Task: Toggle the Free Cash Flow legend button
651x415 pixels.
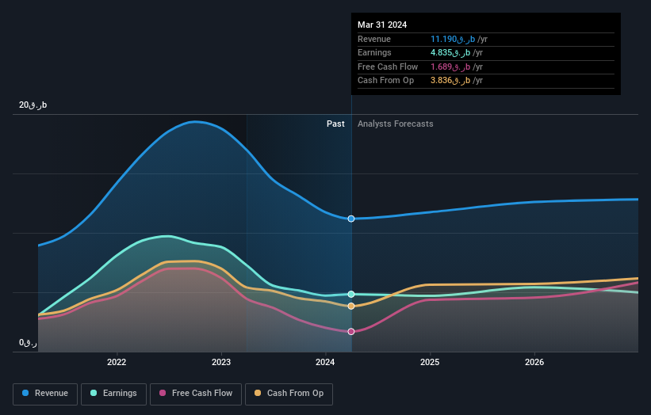Action: point(196,394)
